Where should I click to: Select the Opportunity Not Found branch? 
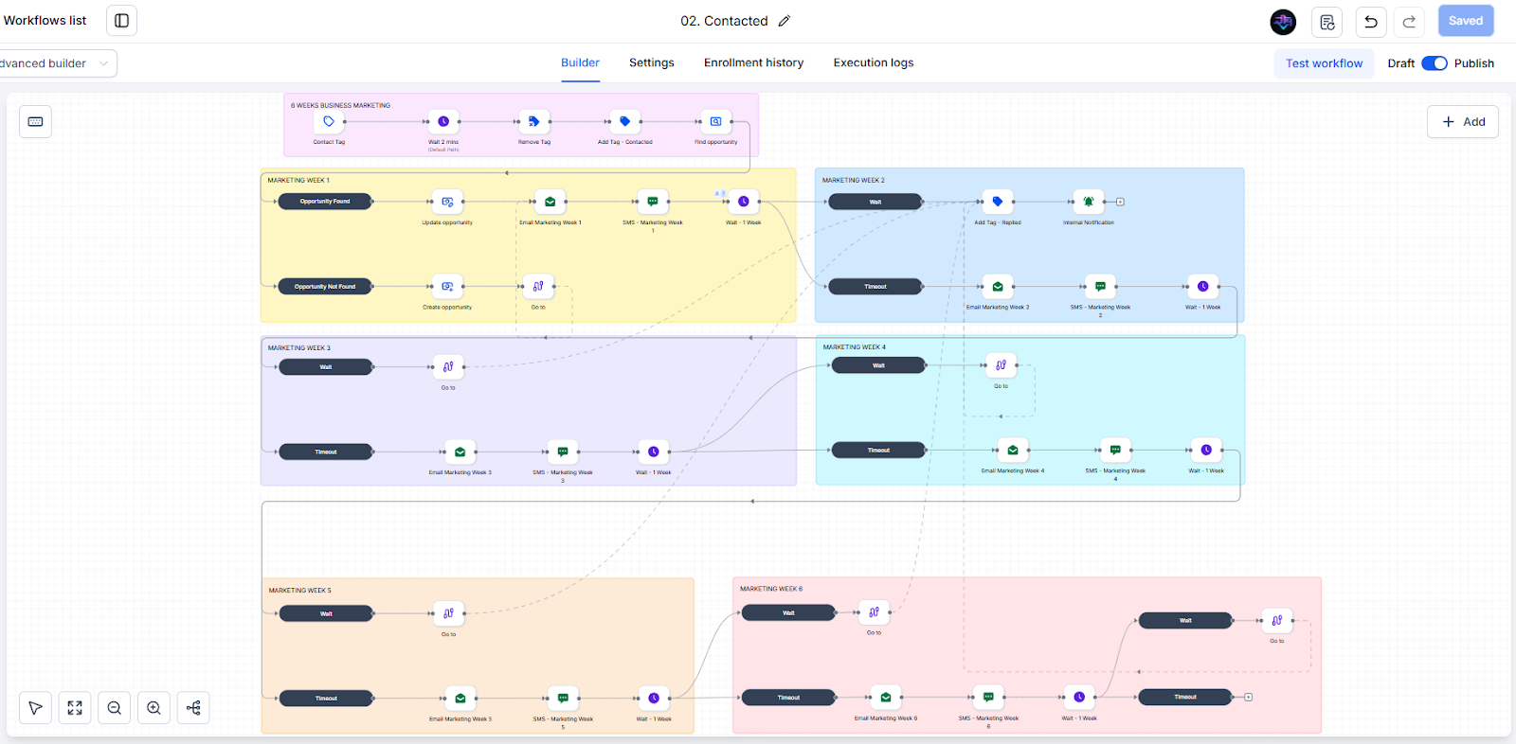point(325,286)
